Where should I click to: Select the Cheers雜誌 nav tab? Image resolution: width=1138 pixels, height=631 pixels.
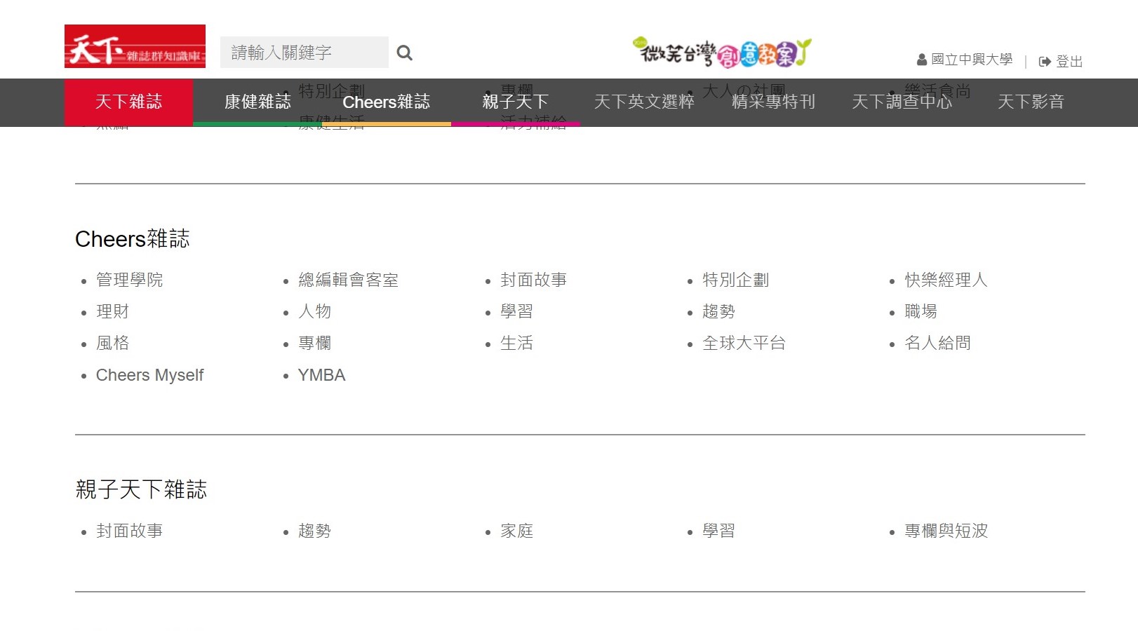coord(387,102)
